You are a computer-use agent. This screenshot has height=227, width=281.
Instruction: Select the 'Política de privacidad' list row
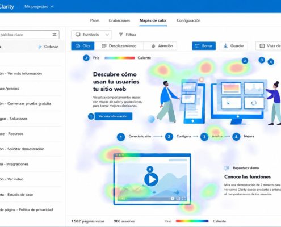pos(31,209)
